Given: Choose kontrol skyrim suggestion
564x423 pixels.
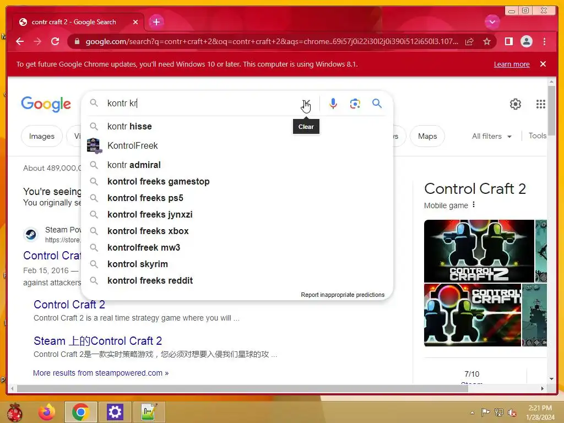Looking at the screenshot, I should (237, 264).
